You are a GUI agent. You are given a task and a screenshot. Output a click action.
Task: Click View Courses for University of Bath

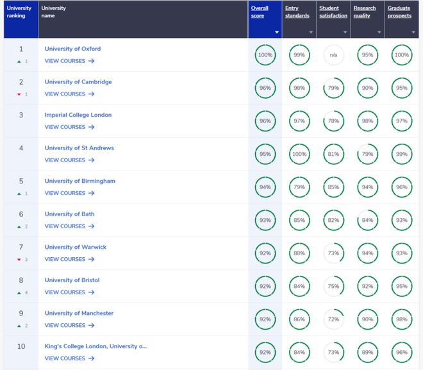pyautogui.click(x=69, y=226)
